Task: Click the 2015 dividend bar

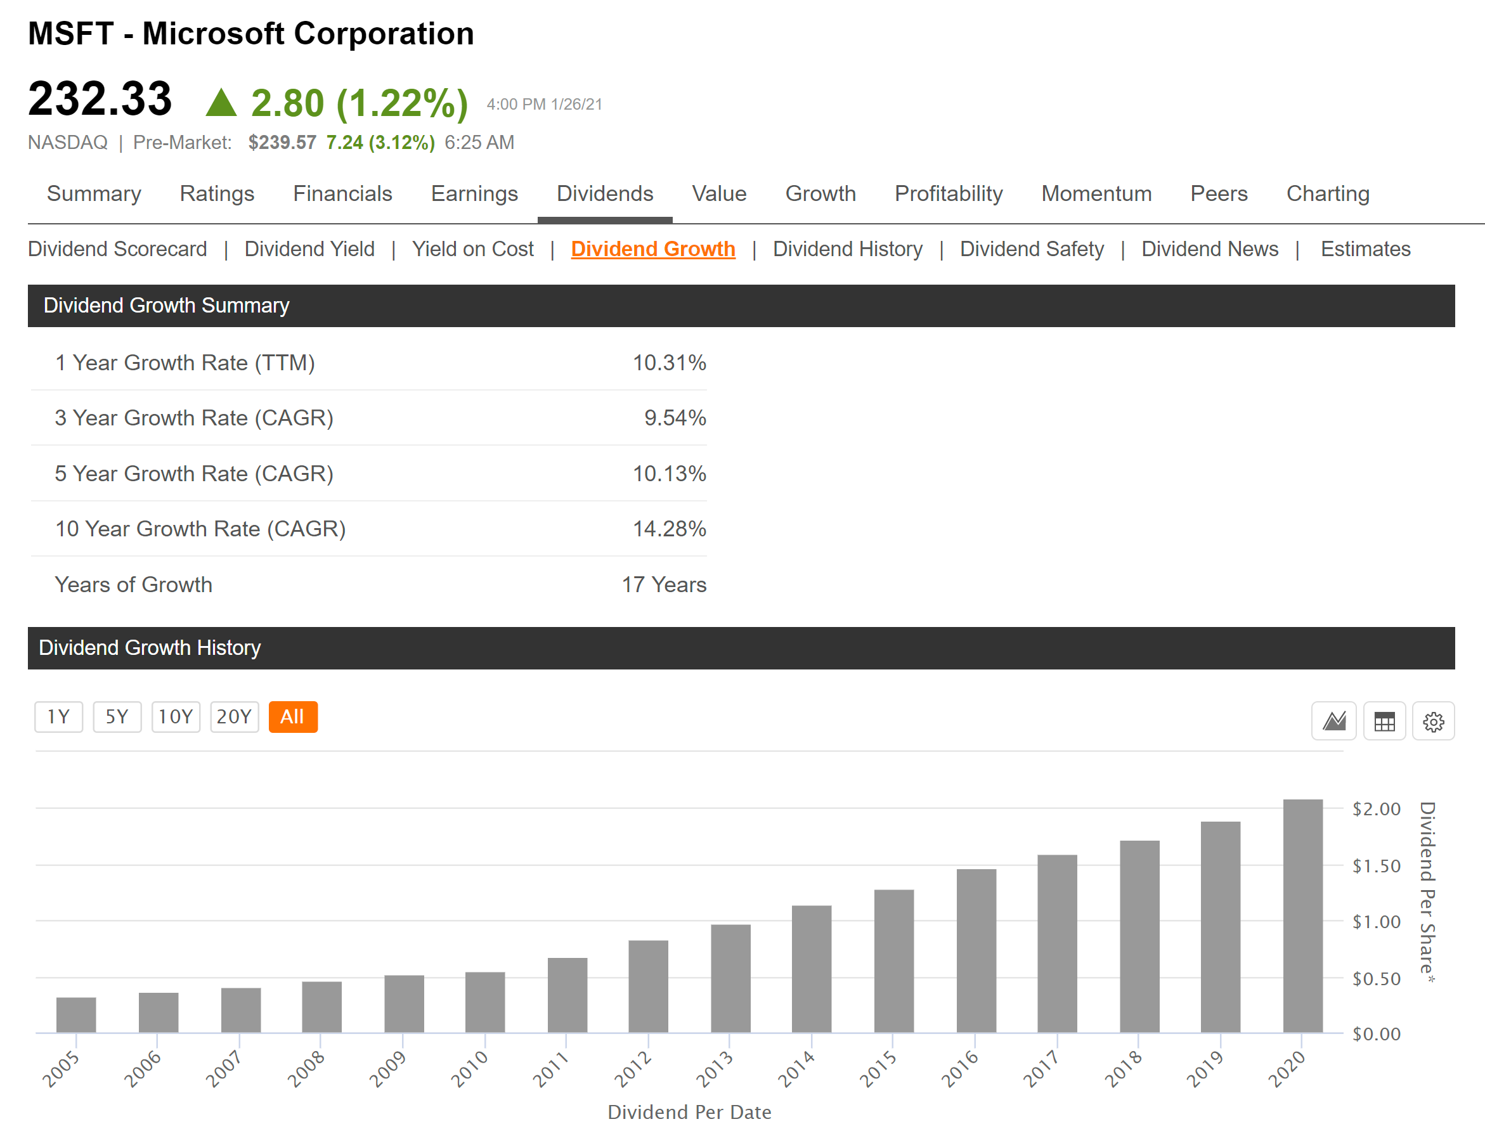Action: click(x=894, y=960)
